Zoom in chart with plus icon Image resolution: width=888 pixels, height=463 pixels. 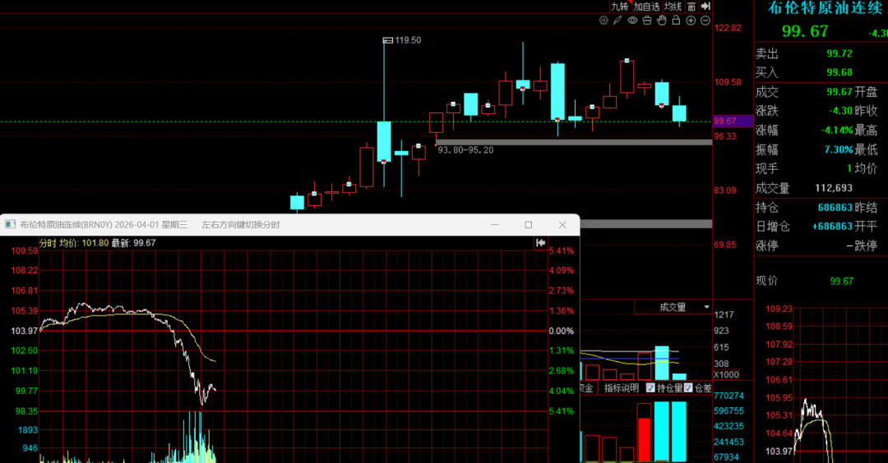[691, 21]
